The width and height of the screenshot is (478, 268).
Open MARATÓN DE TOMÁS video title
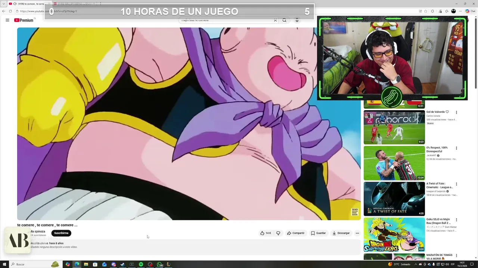click(x=440, y=257)
